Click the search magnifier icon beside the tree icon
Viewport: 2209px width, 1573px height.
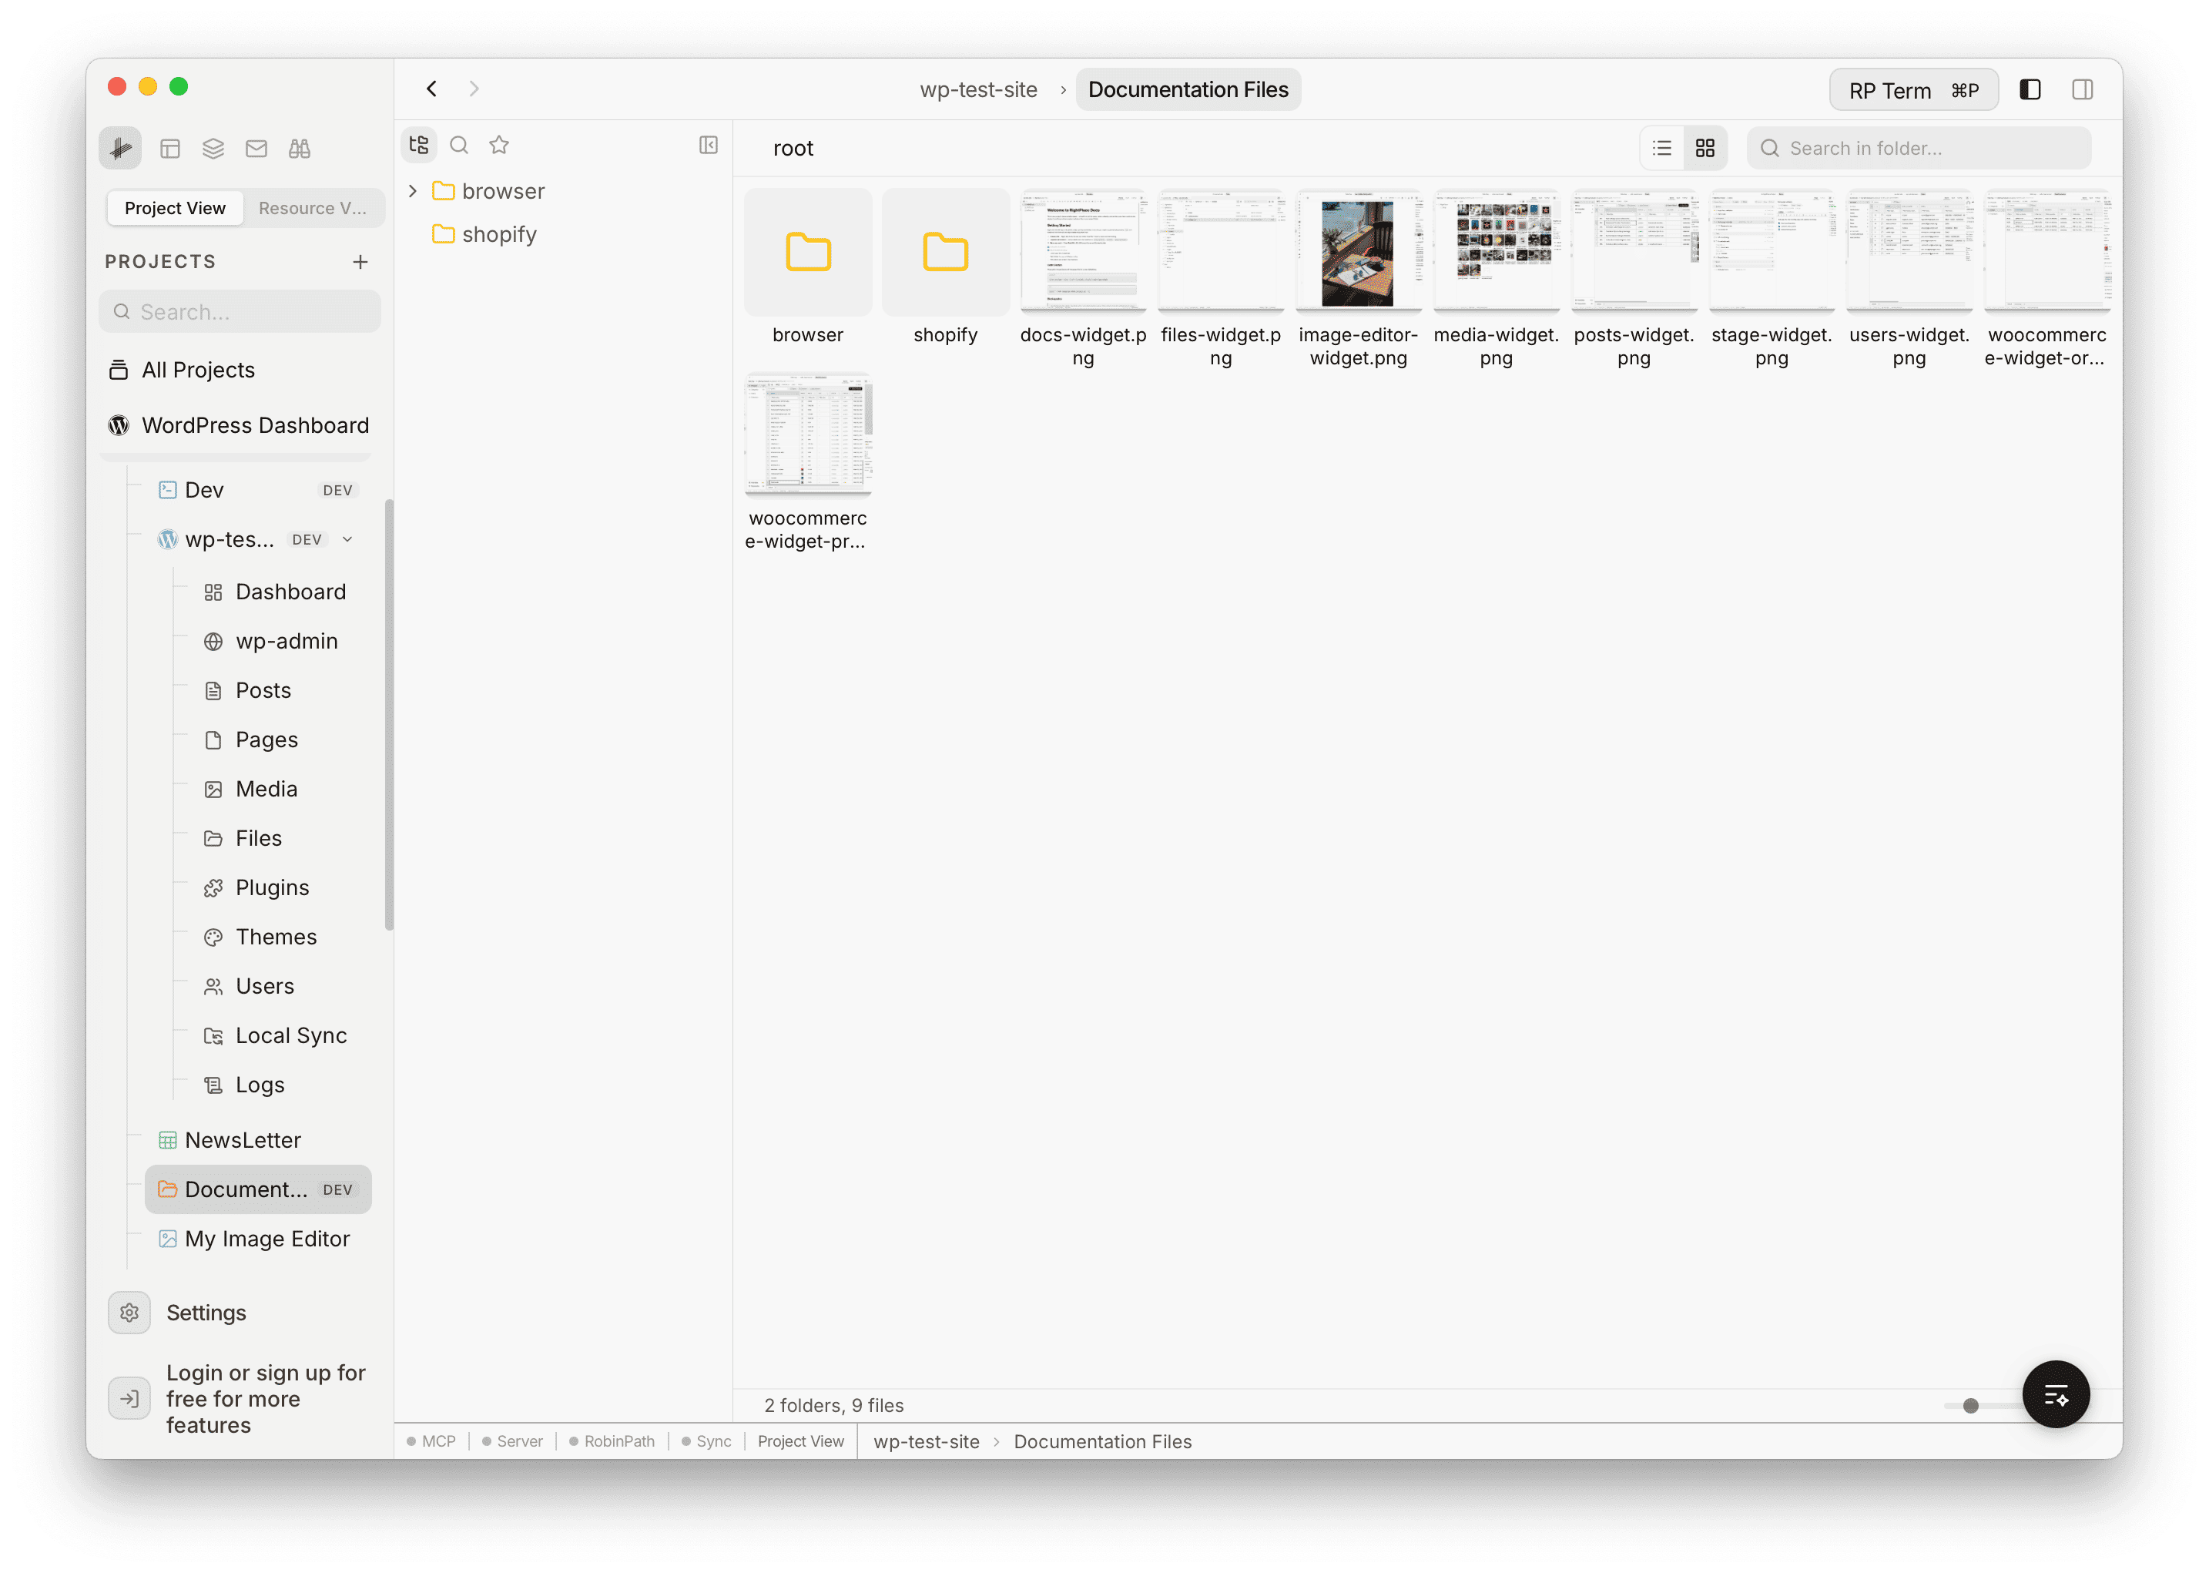click(x=460, y=144)
